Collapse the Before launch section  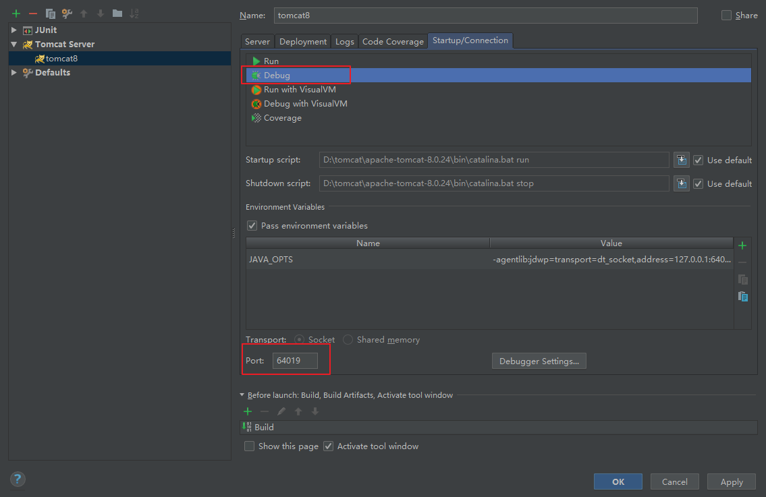point(242,395)
